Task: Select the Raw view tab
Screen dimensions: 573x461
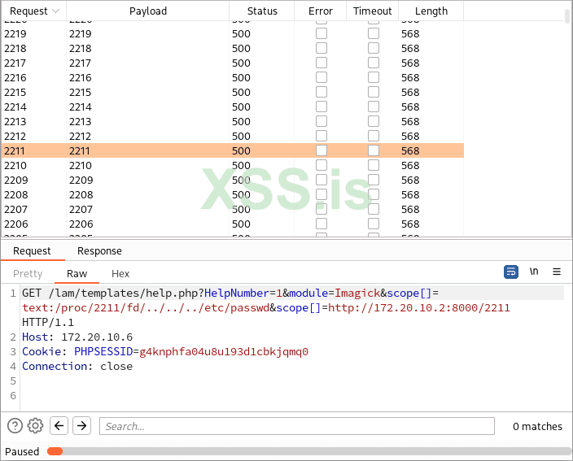Action: click(x=77, y=274)
